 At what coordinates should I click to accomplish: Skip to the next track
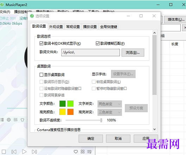[x=34, y=152]
